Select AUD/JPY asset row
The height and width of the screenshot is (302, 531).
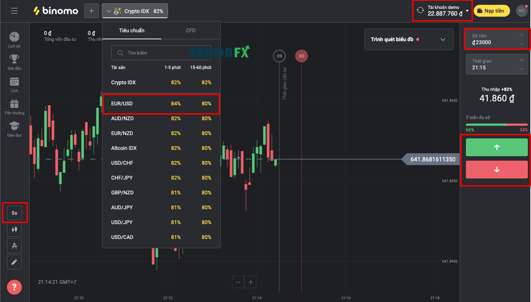click(161, 207)
